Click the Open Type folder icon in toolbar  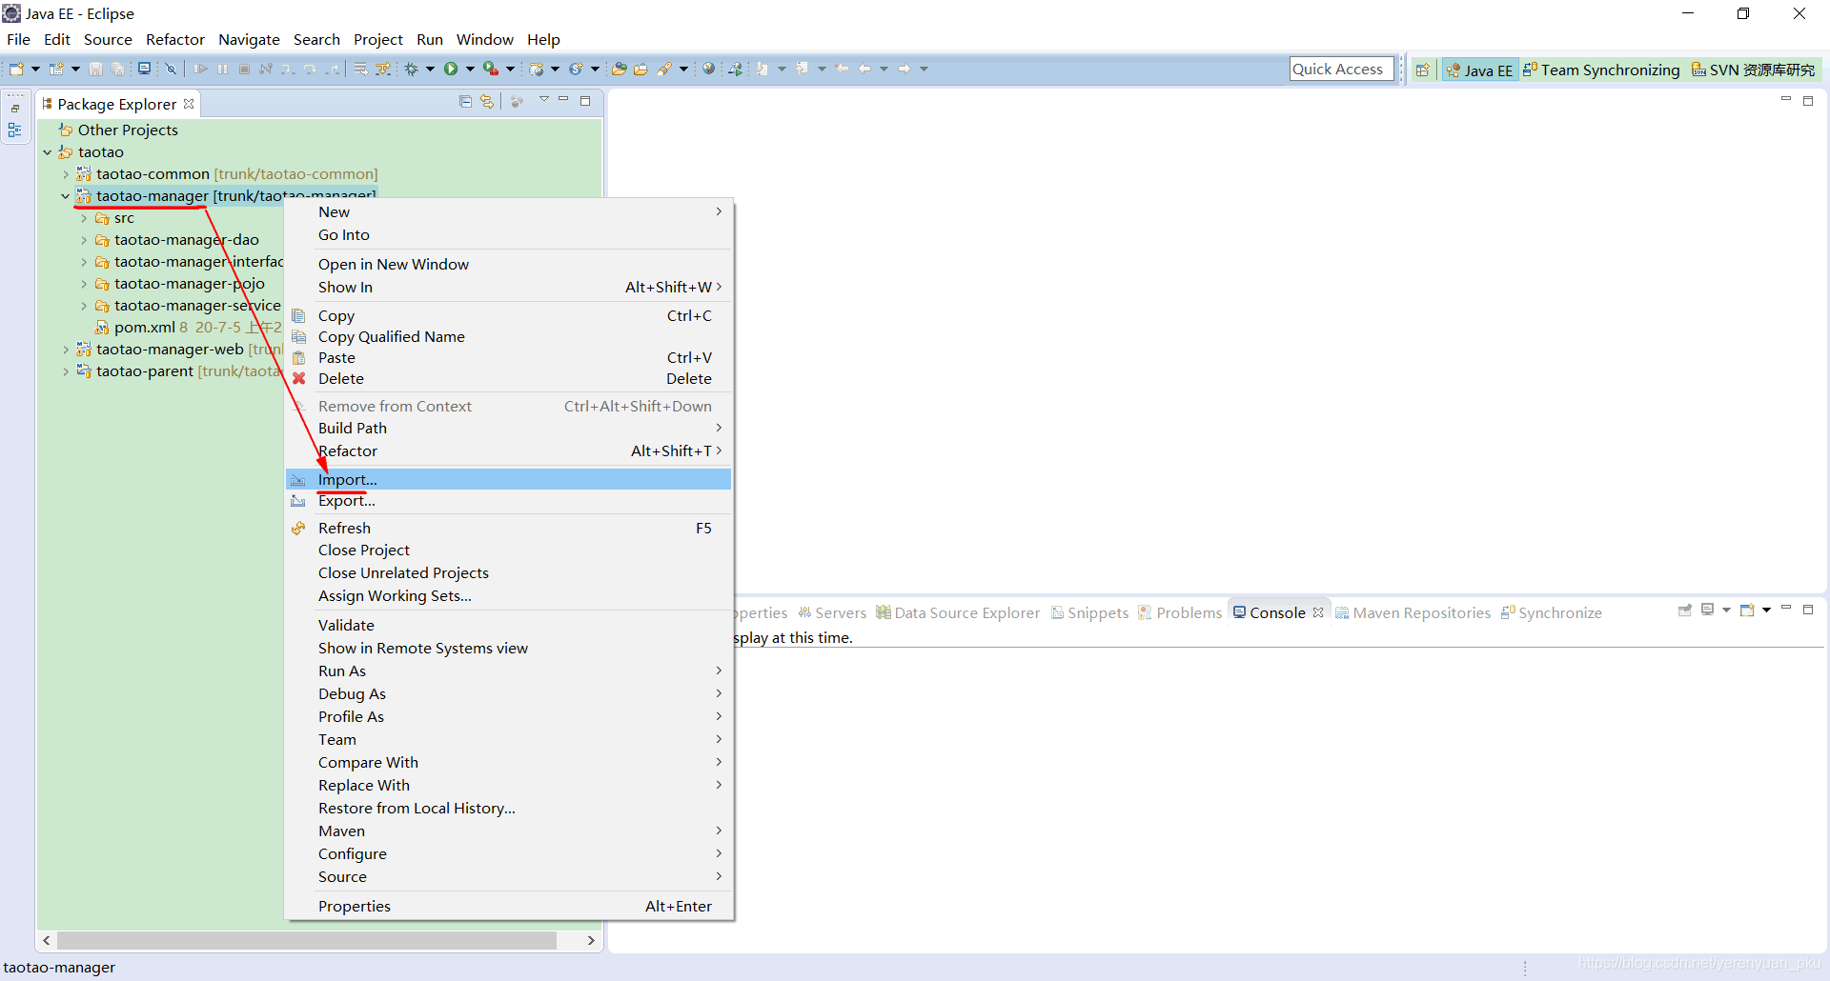tap(620, 69)
